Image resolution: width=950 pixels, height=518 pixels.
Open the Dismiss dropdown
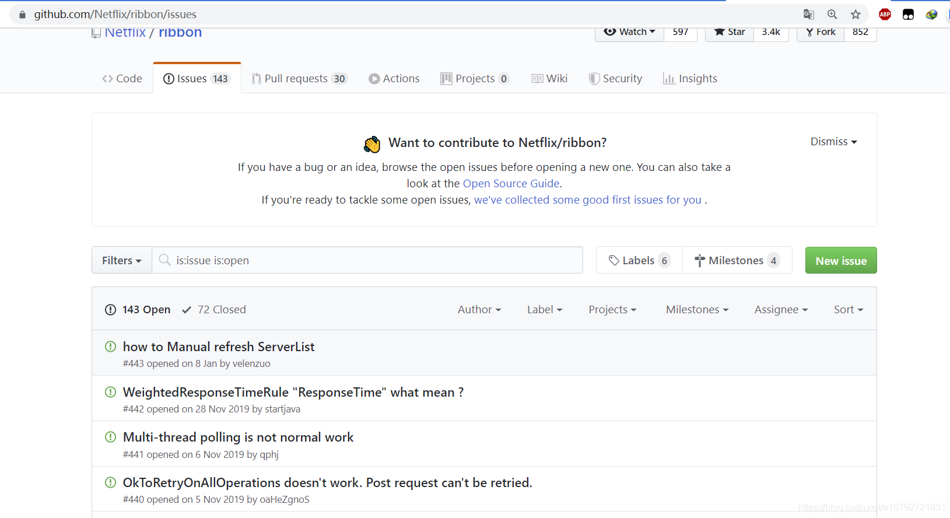834,142
